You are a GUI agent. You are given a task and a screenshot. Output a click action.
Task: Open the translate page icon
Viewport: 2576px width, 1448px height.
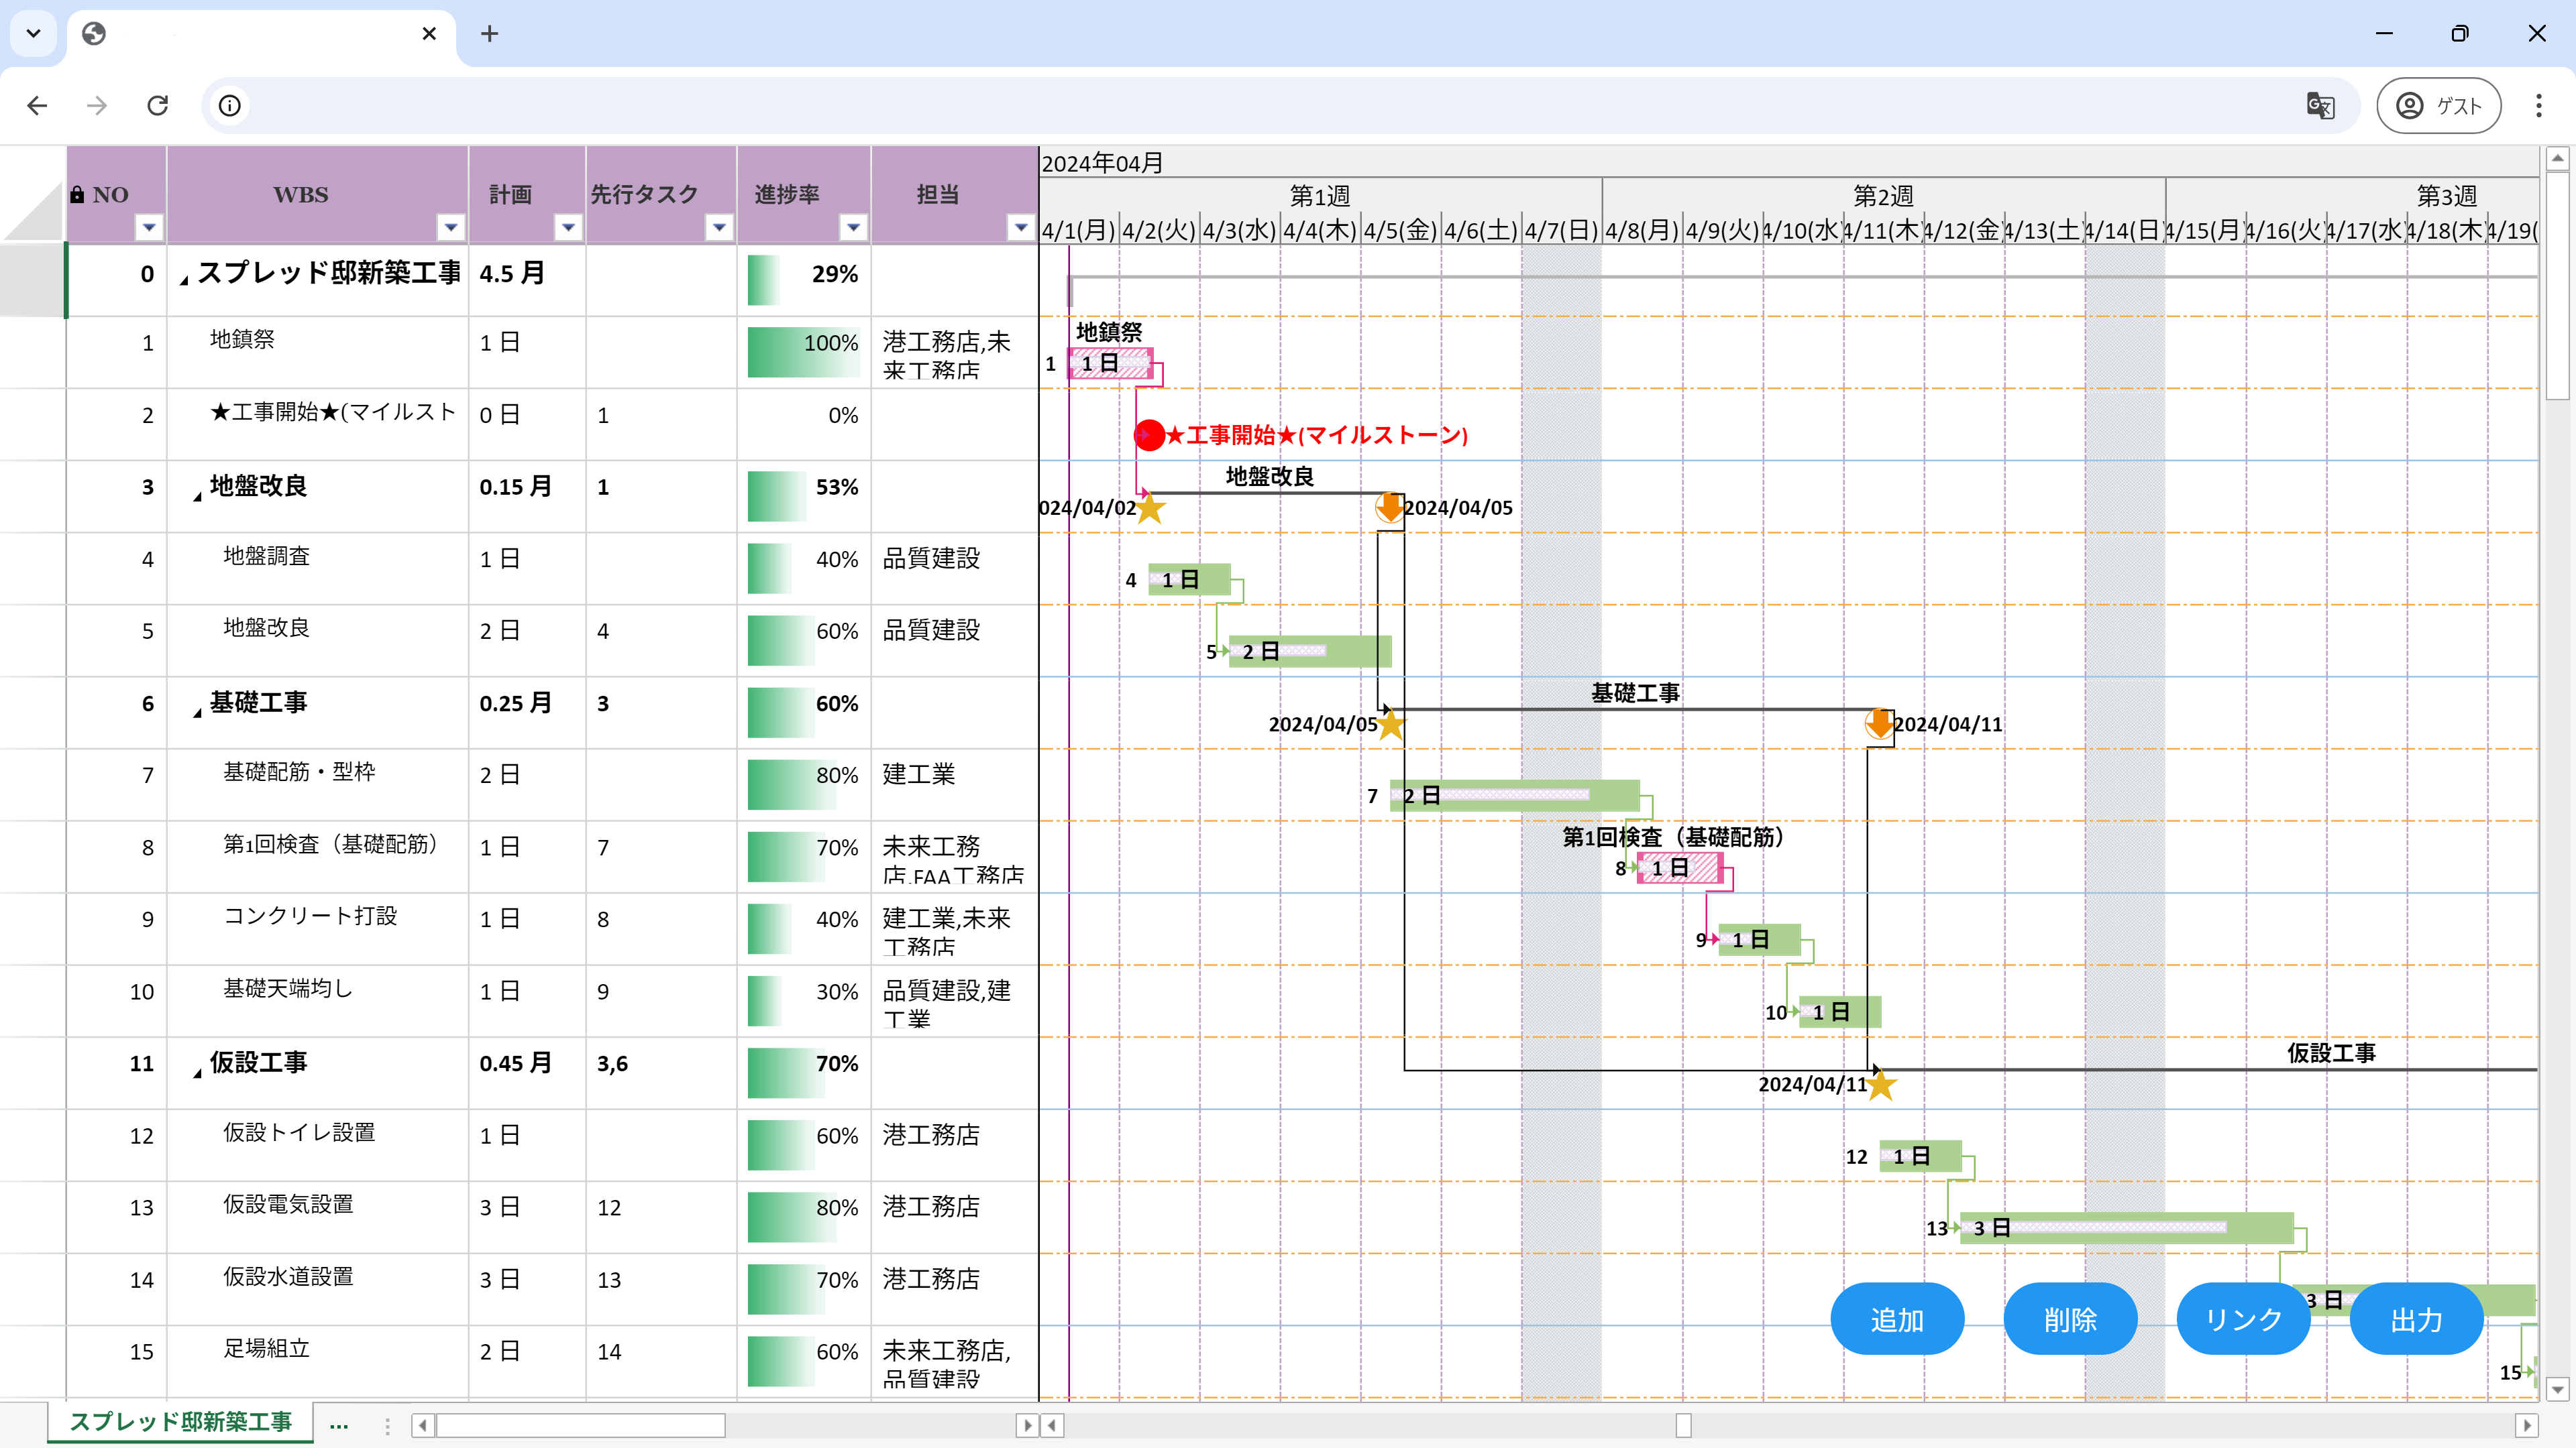(2320, 106)
